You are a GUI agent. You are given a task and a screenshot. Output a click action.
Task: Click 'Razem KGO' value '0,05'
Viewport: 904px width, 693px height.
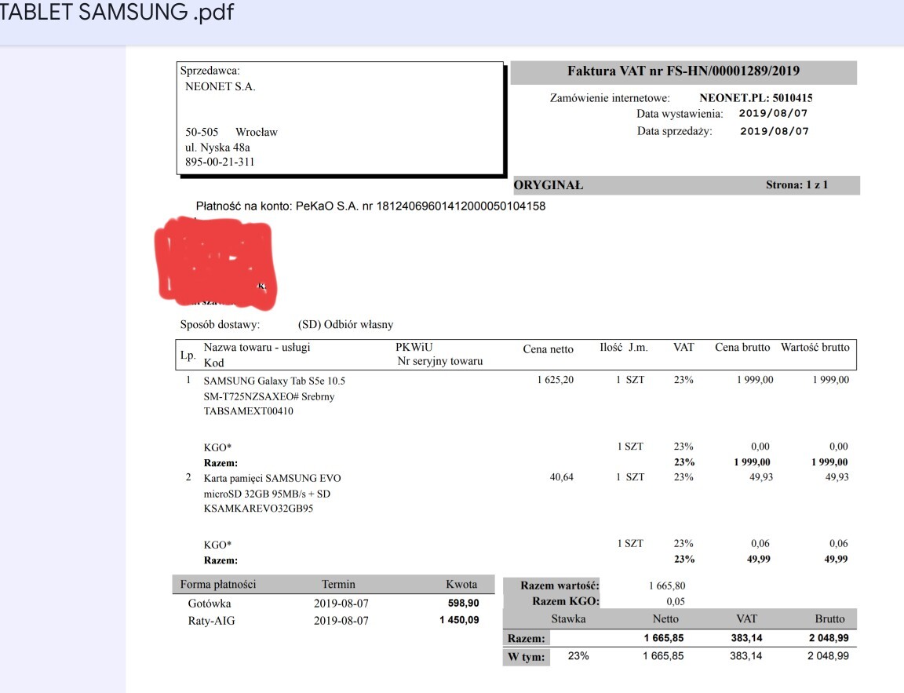(x=676, y=601)
